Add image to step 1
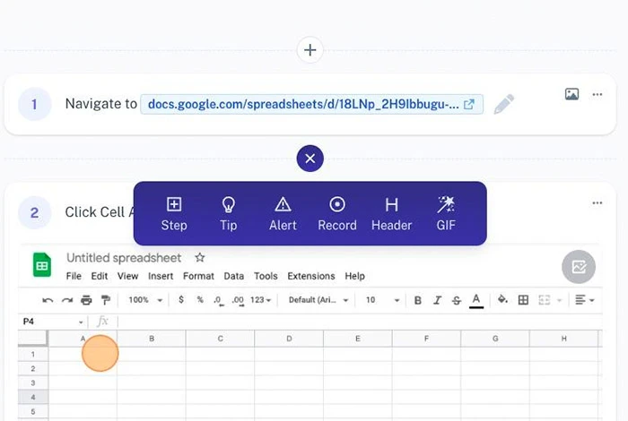 pyautogui.click(x=571, y=94)
